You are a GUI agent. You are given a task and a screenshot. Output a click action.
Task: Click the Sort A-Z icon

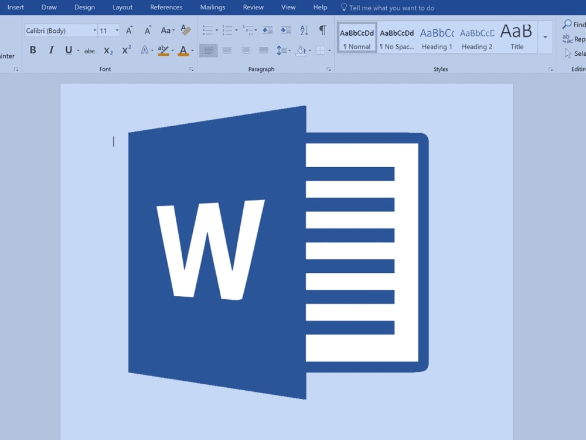[304, 30]
